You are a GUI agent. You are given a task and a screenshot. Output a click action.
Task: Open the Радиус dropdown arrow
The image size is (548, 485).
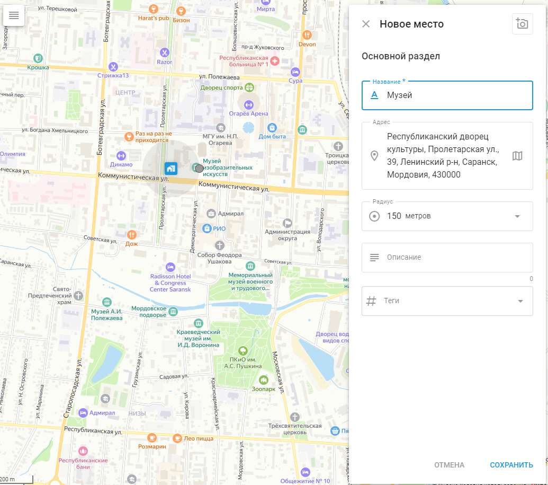(x=517, y=216)
